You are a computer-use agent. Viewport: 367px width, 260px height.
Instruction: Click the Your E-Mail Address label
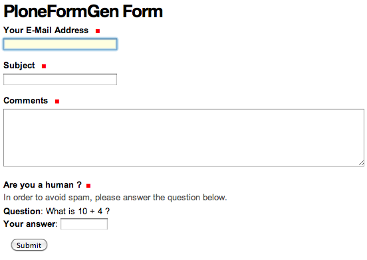pos(46,31)
